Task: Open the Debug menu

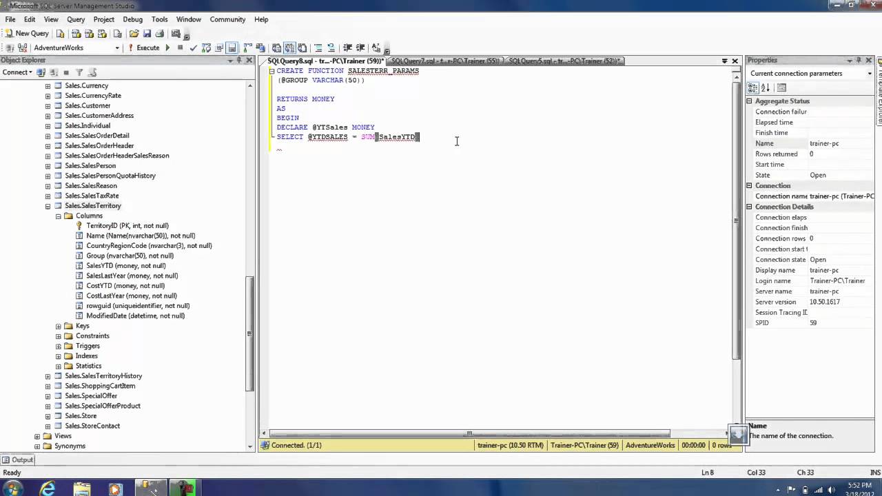Action: (x=133, y=19)
